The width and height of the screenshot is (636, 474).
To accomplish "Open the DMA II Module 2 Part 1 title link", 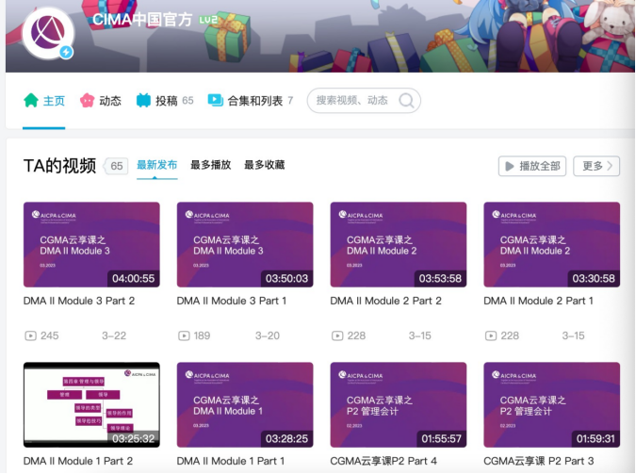I will click(538, 301).
